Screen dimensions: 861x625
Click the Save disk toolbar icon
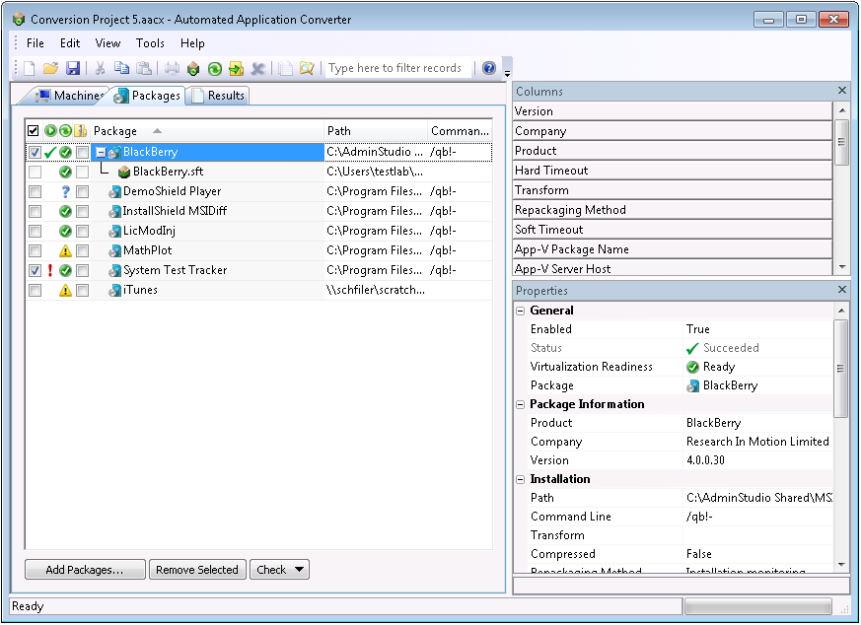pos(73,68)
